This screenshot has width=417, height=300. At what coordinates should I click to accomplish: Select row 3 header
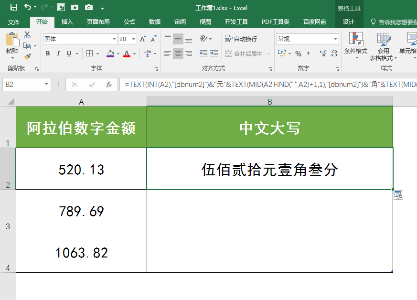pyautogui.click(x=8, y=210)
